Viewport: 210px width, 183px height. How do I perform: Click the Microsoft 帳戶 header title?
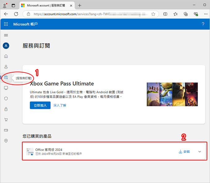tap(25, 24)
